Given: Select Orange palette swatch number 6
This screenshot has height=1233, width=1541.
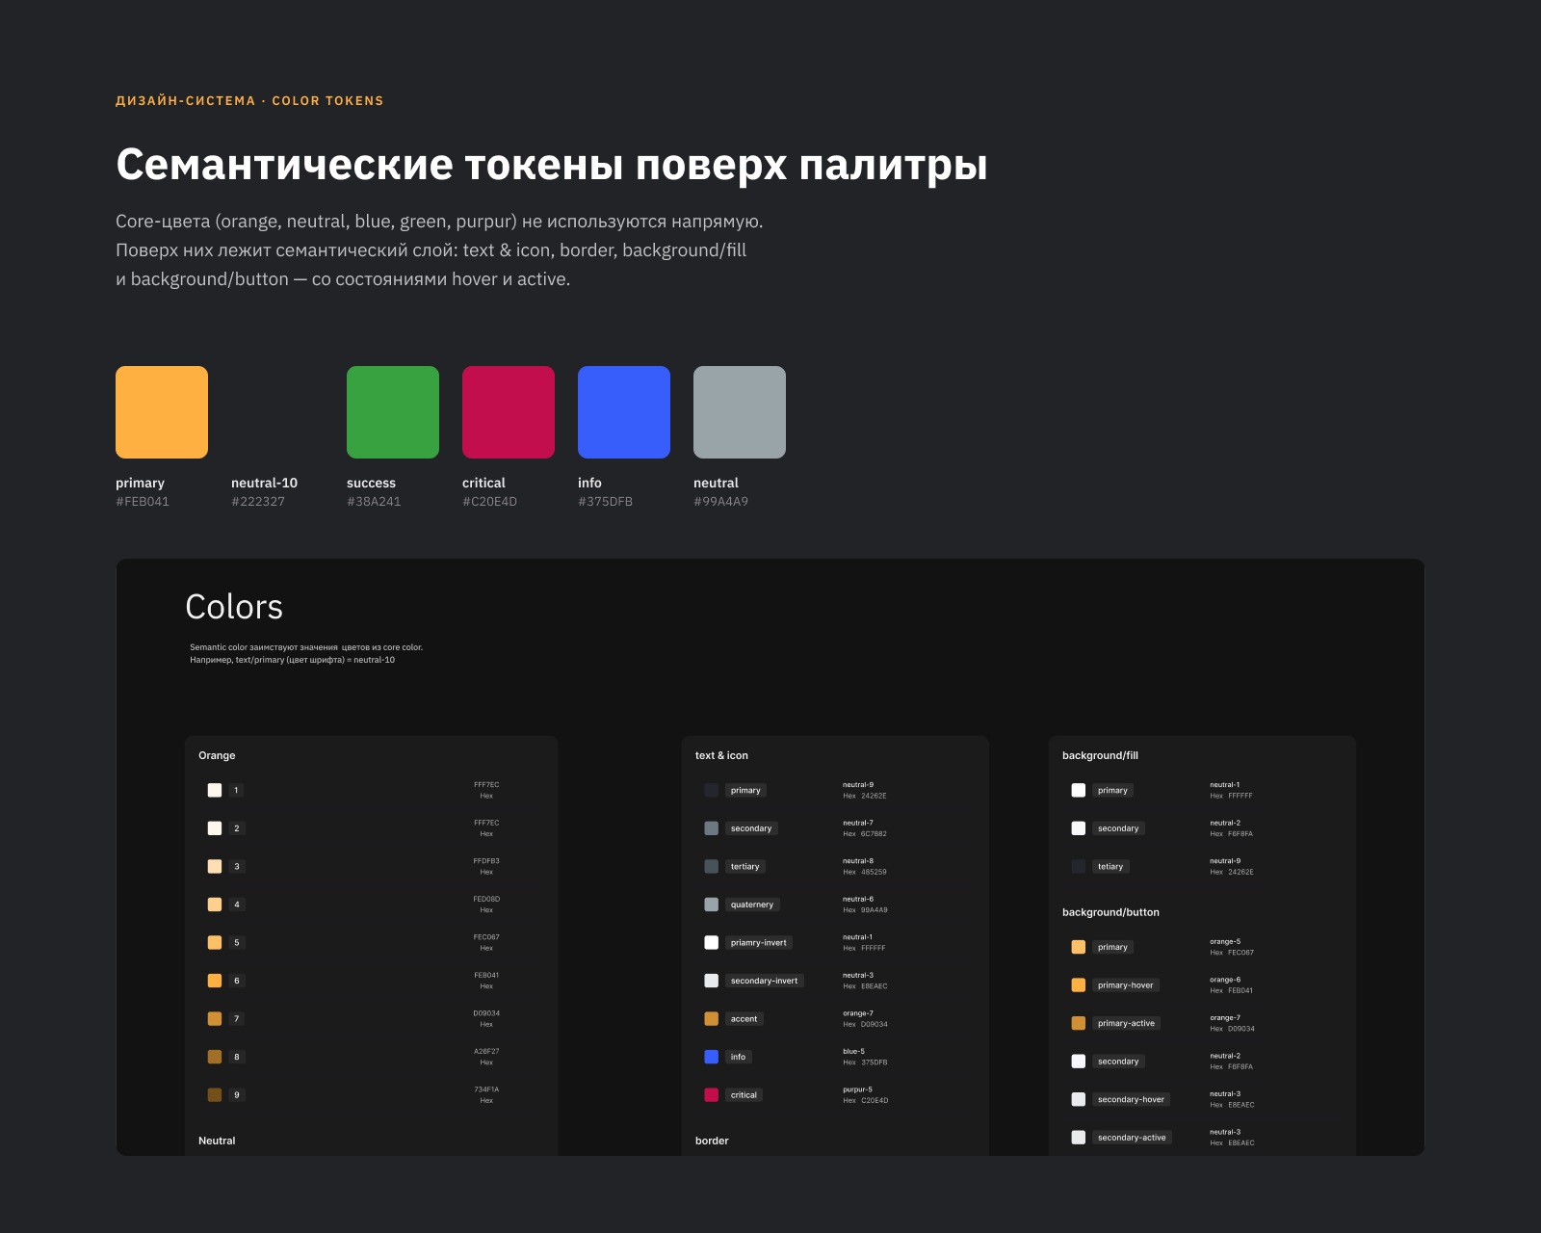Looking at the screenshot, I should [x=215, y=981].
